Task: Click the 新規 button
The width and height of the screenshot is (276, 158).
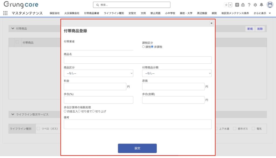Action: (250, 29)
